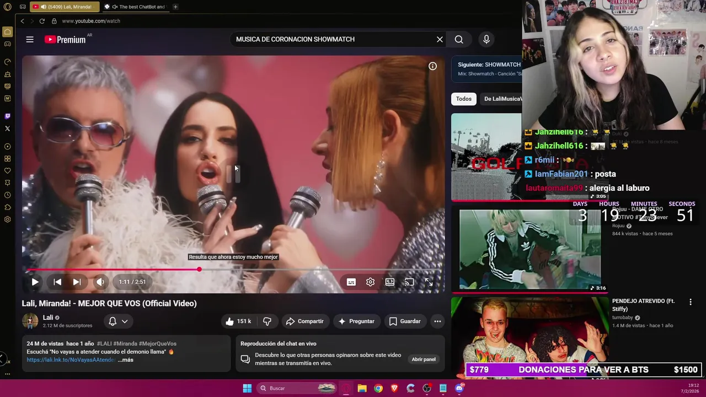Click the taskbar Buscar search box
The width and height of the screenshot is (706, 397).
pos(297,388)
